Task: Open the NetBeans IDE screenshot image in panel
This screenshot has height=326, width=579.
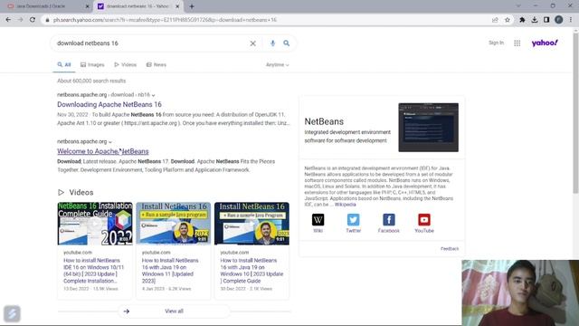Action: coord(428,128)
